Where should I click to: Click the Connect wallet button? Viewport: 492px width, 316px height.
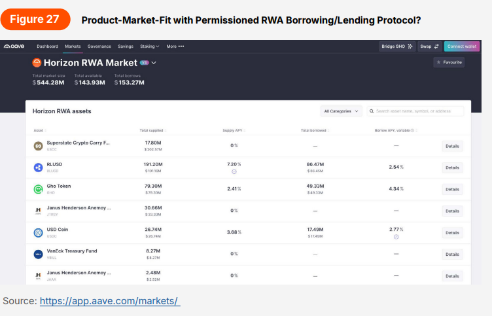coord(461,46)
